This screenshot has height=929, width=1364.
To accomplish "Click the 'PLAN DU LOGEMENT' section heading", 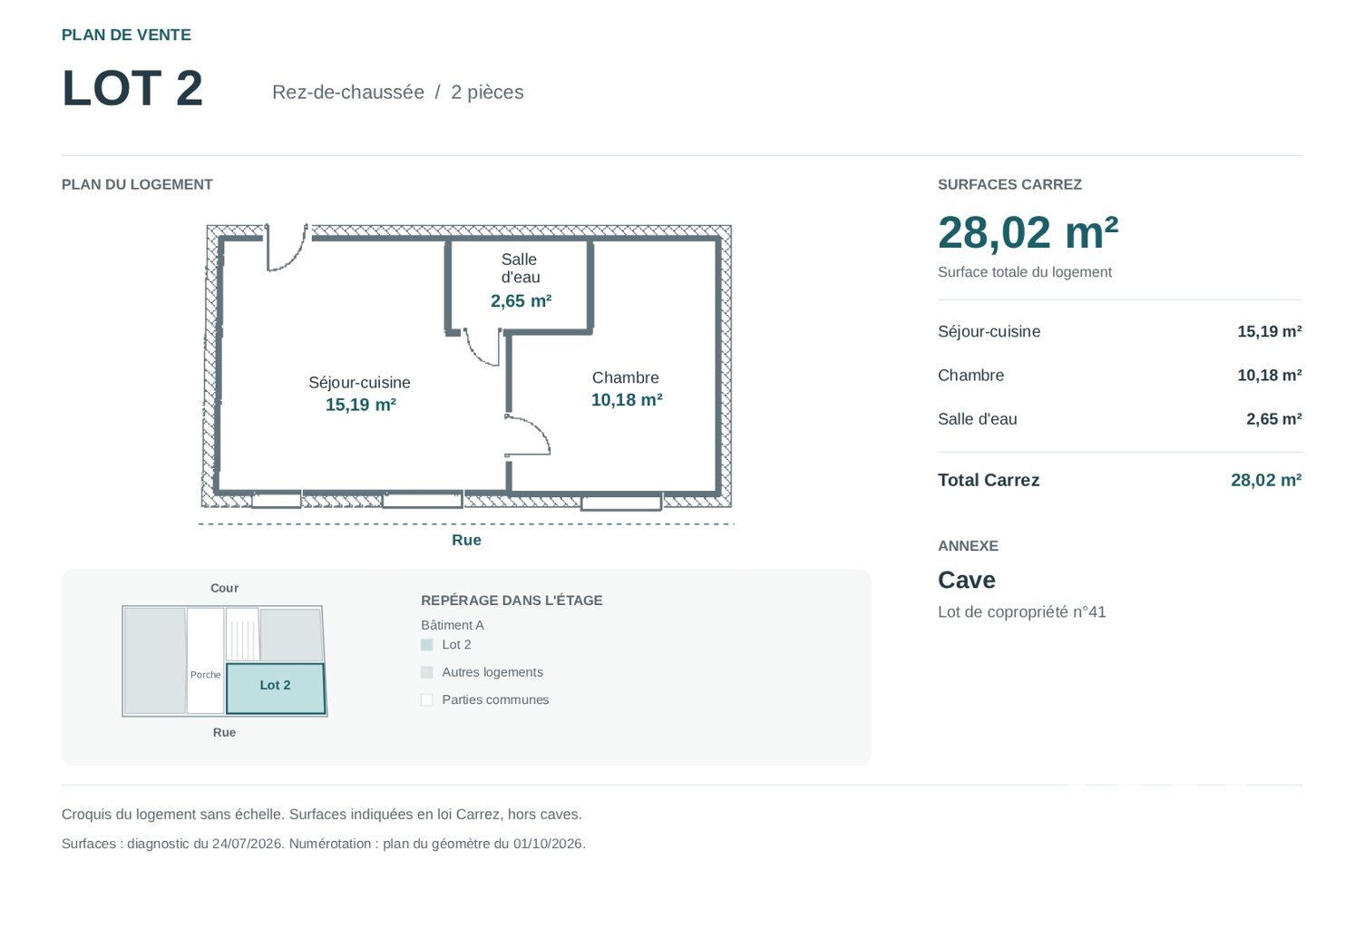I will (137, 184).
